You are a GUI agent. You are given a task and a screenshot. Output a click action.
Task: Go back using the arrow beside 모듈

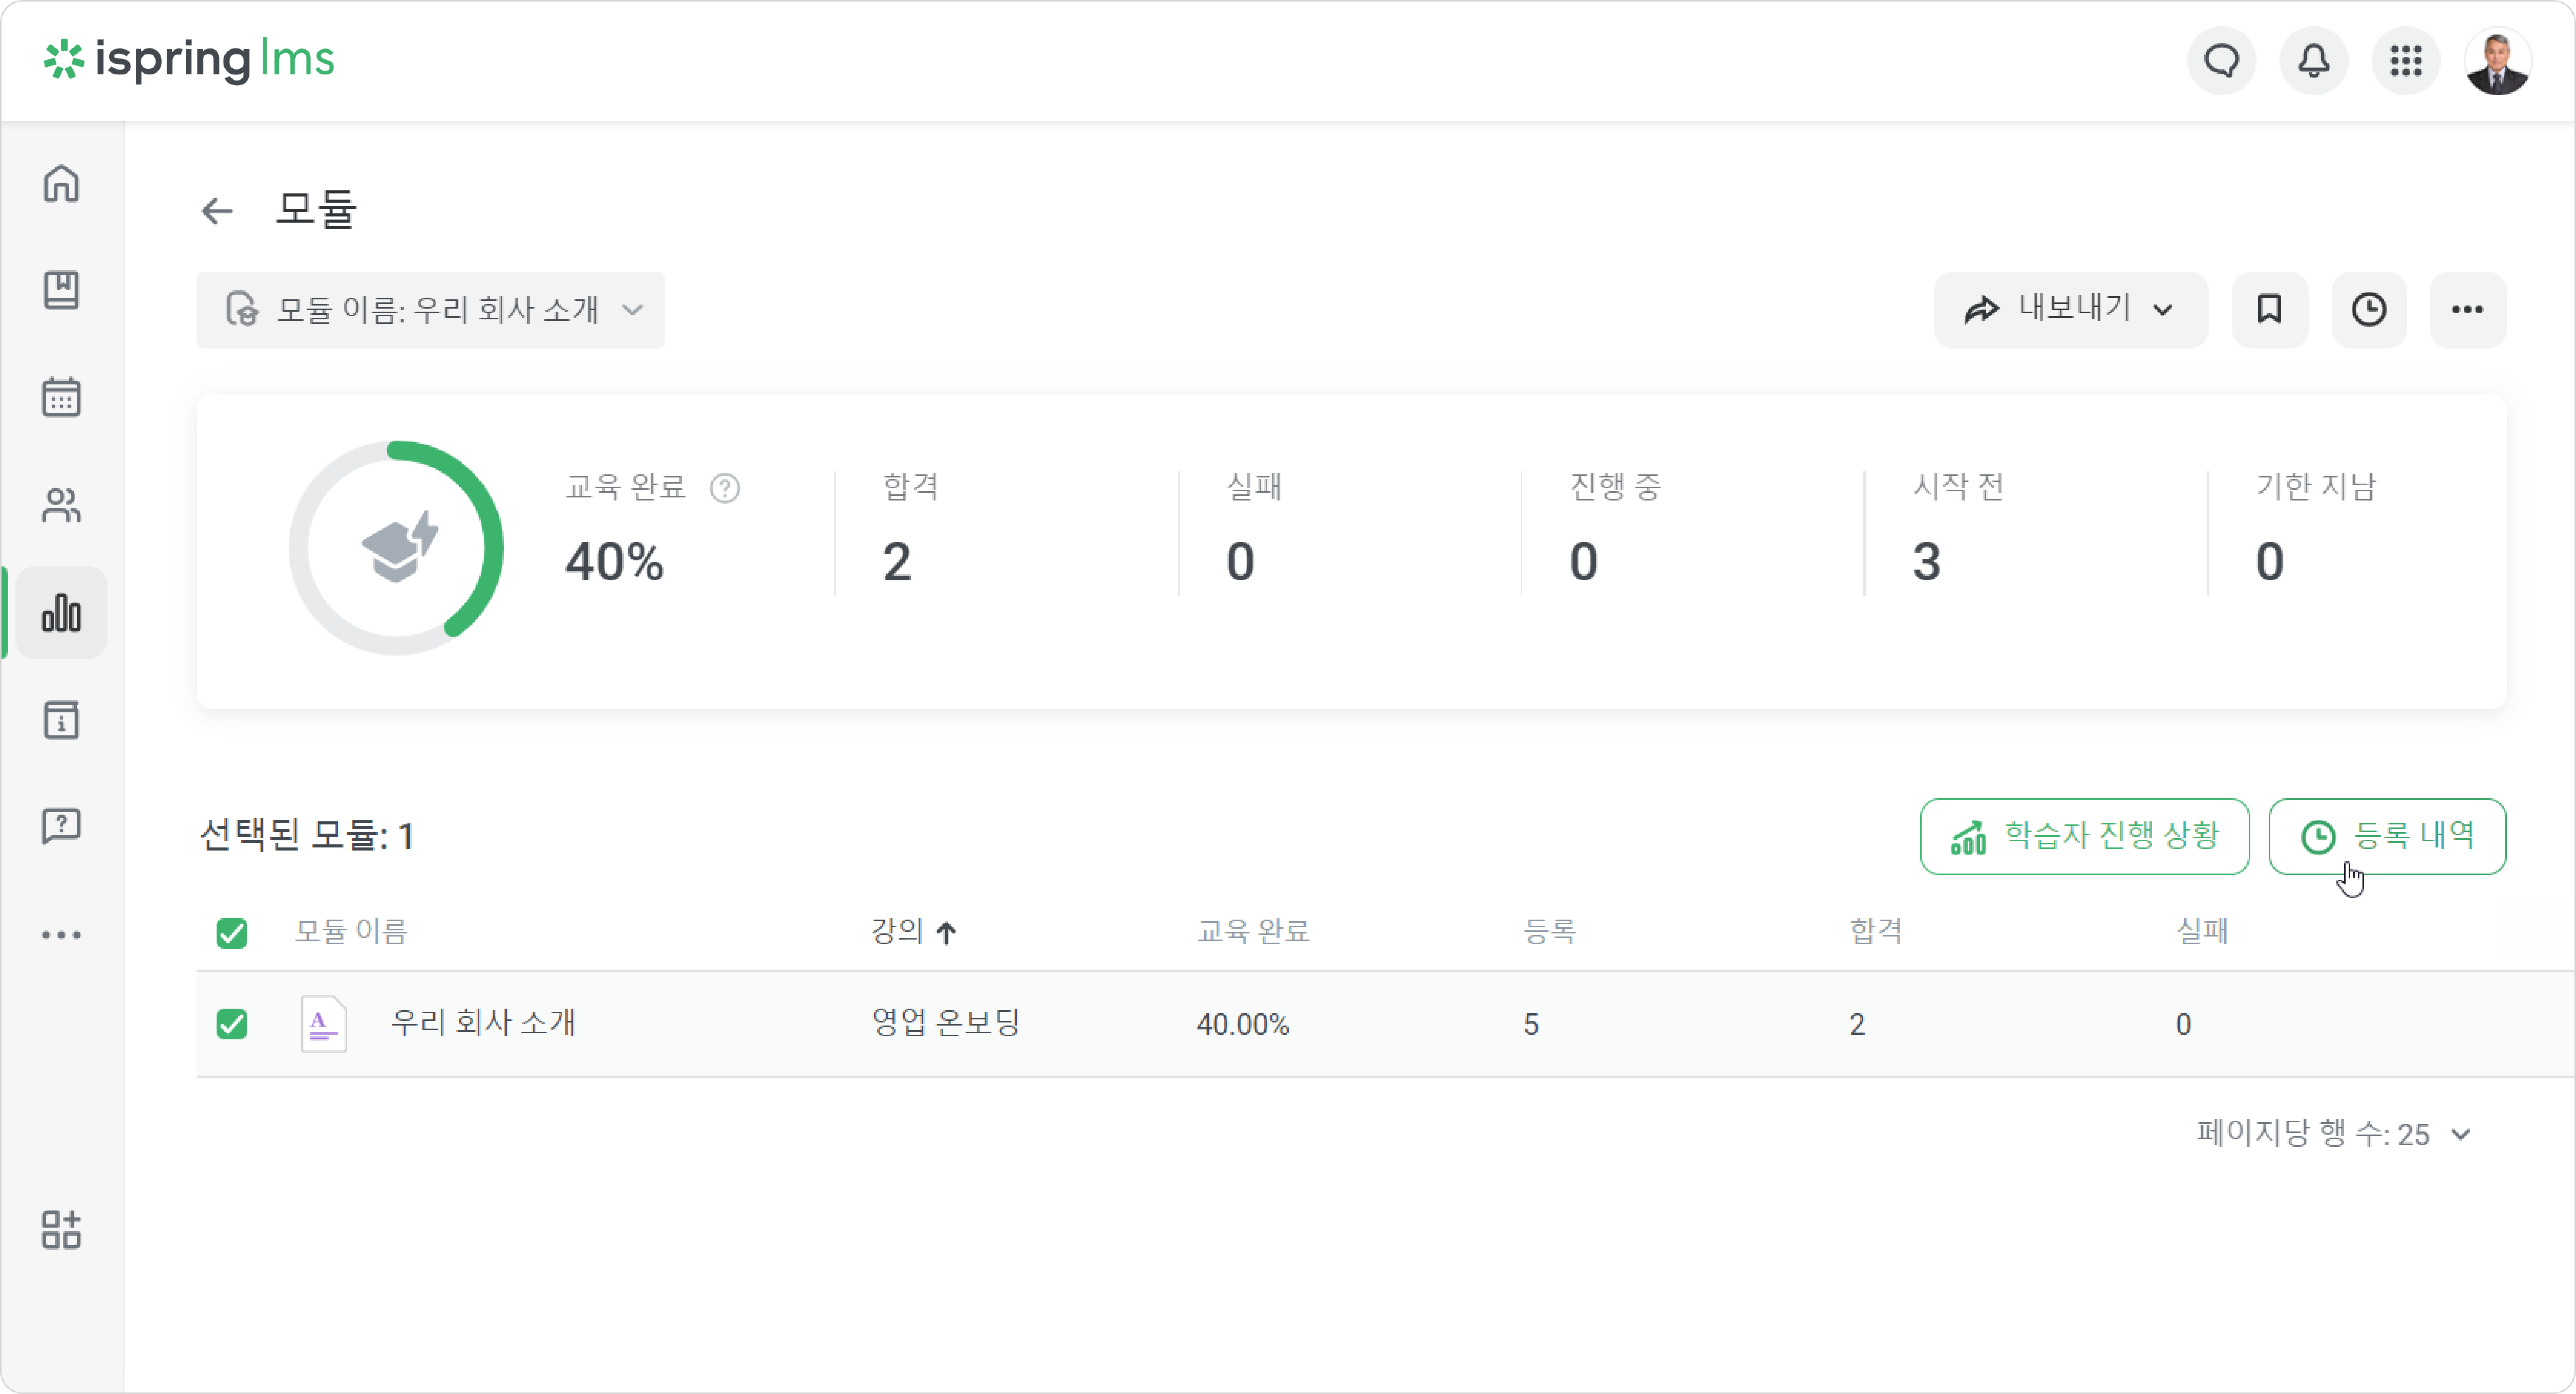(x=217, y=211)
